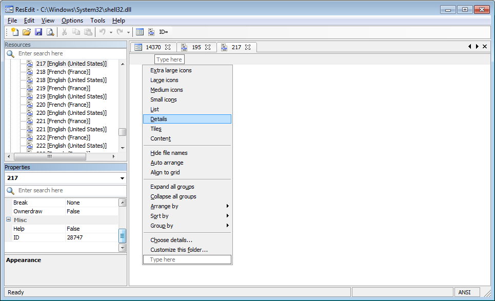Close the 14370 tab with its X
495x301 pixels.
tap(168, 47)
